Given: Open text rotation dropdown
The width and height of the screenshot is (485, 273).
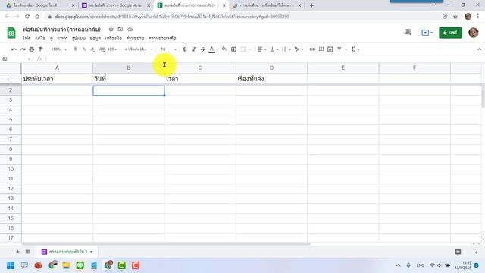Looking at the screenshot, I should (299, 49).
